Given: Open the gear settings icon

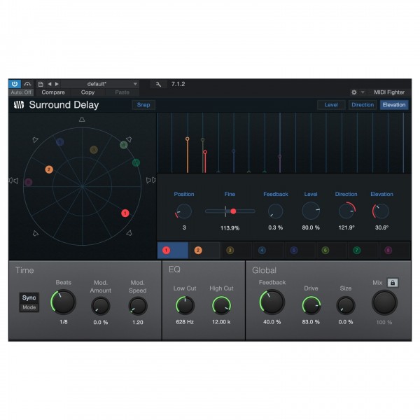Looking at the screenshot, I should [x=354, y=92].
